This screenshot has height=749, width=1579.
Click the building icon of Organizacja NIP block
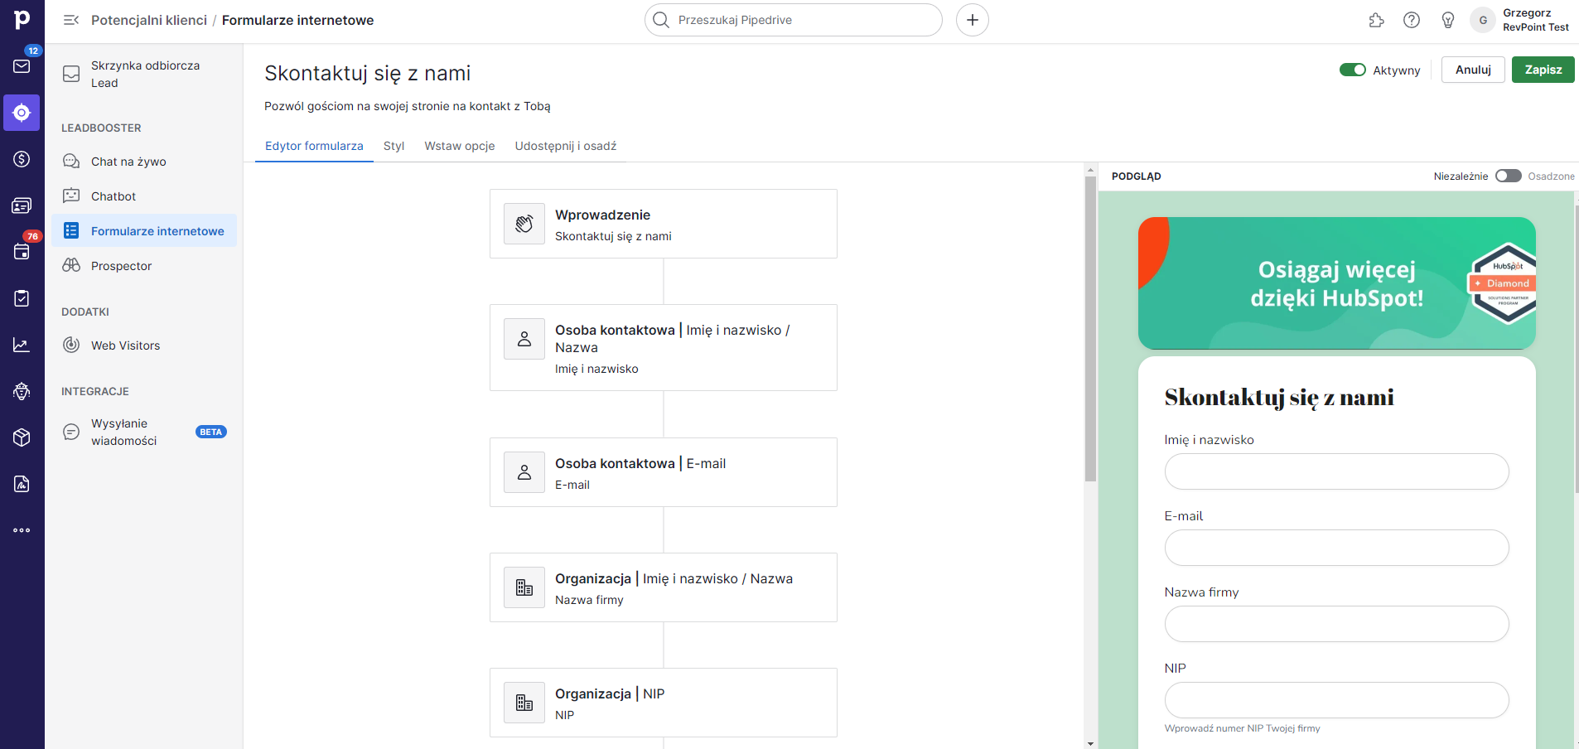524,703
